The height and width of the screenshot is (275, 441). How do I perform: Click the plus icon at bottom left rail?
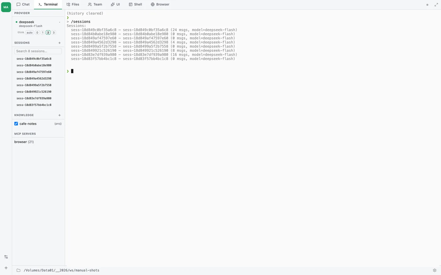pyautogui.click(x=6, y=268)
